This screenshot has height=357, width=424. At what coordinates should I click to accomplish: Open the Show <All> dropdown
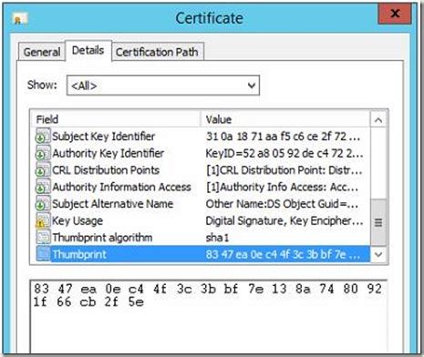point(163,86)
